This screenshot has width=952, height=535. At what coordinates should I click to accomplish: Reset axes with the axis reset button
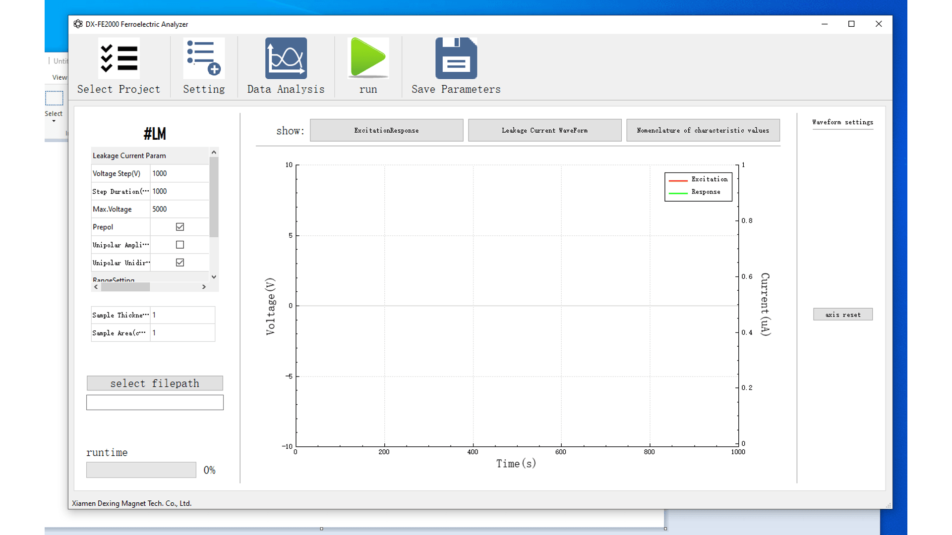842,314
